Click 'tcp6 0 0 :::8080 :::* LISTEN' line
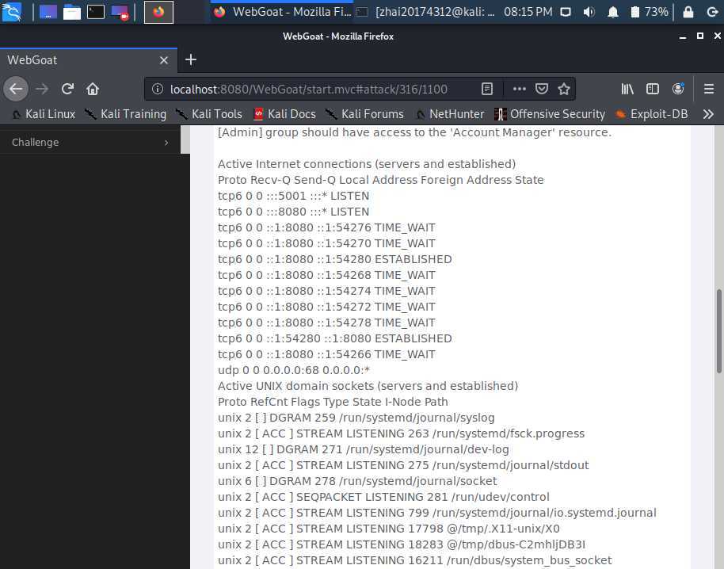Viewport: 724px width, 569px height. click(293, 212)
